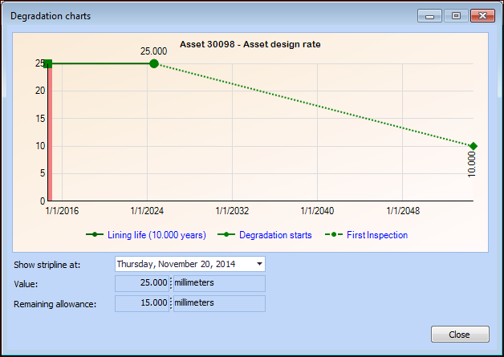Click the Remaining allowance field showing 15.000

tap(143, 303)
